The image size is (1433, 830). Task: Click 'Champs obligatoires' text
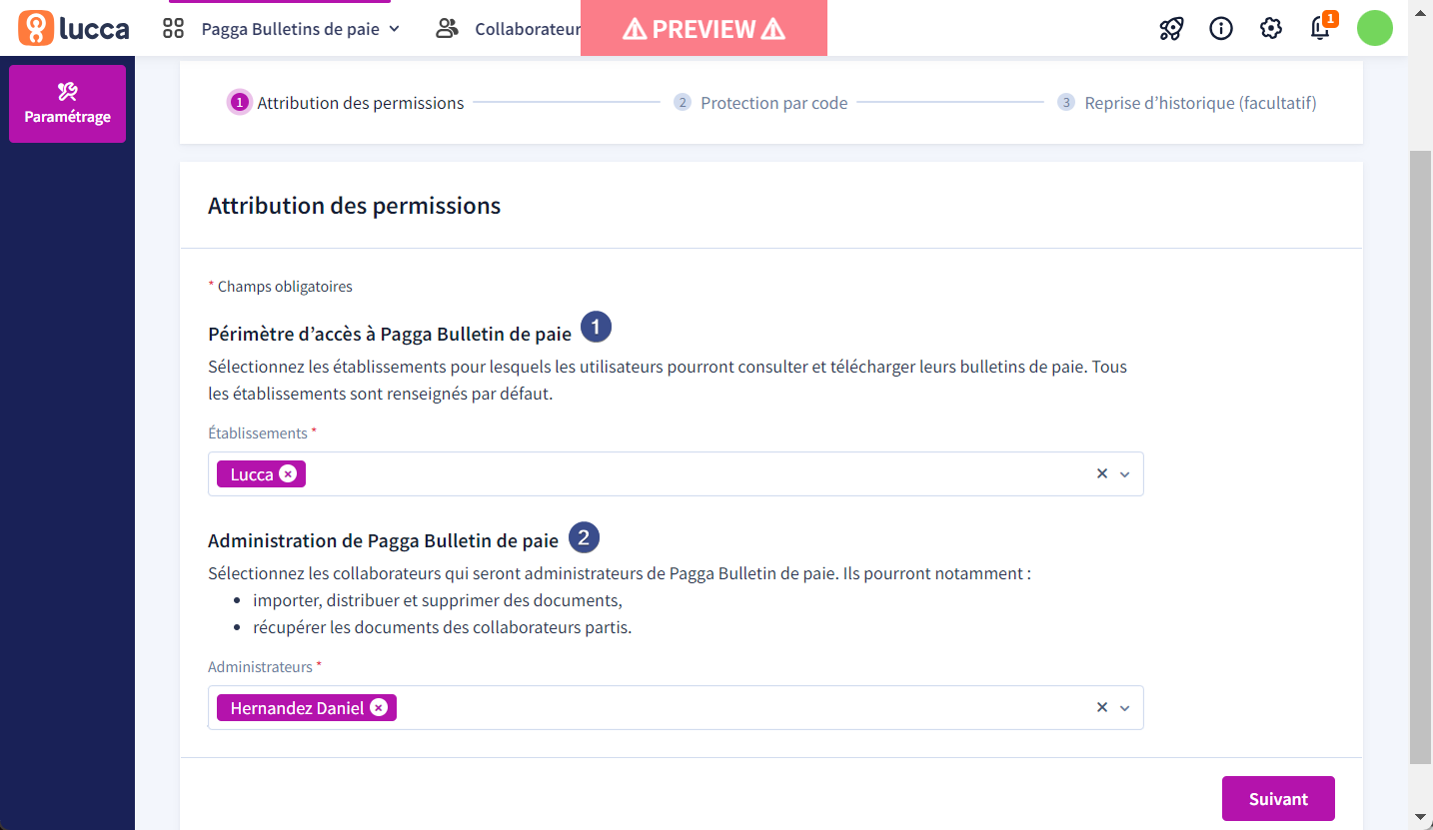[x=285, y=287]
